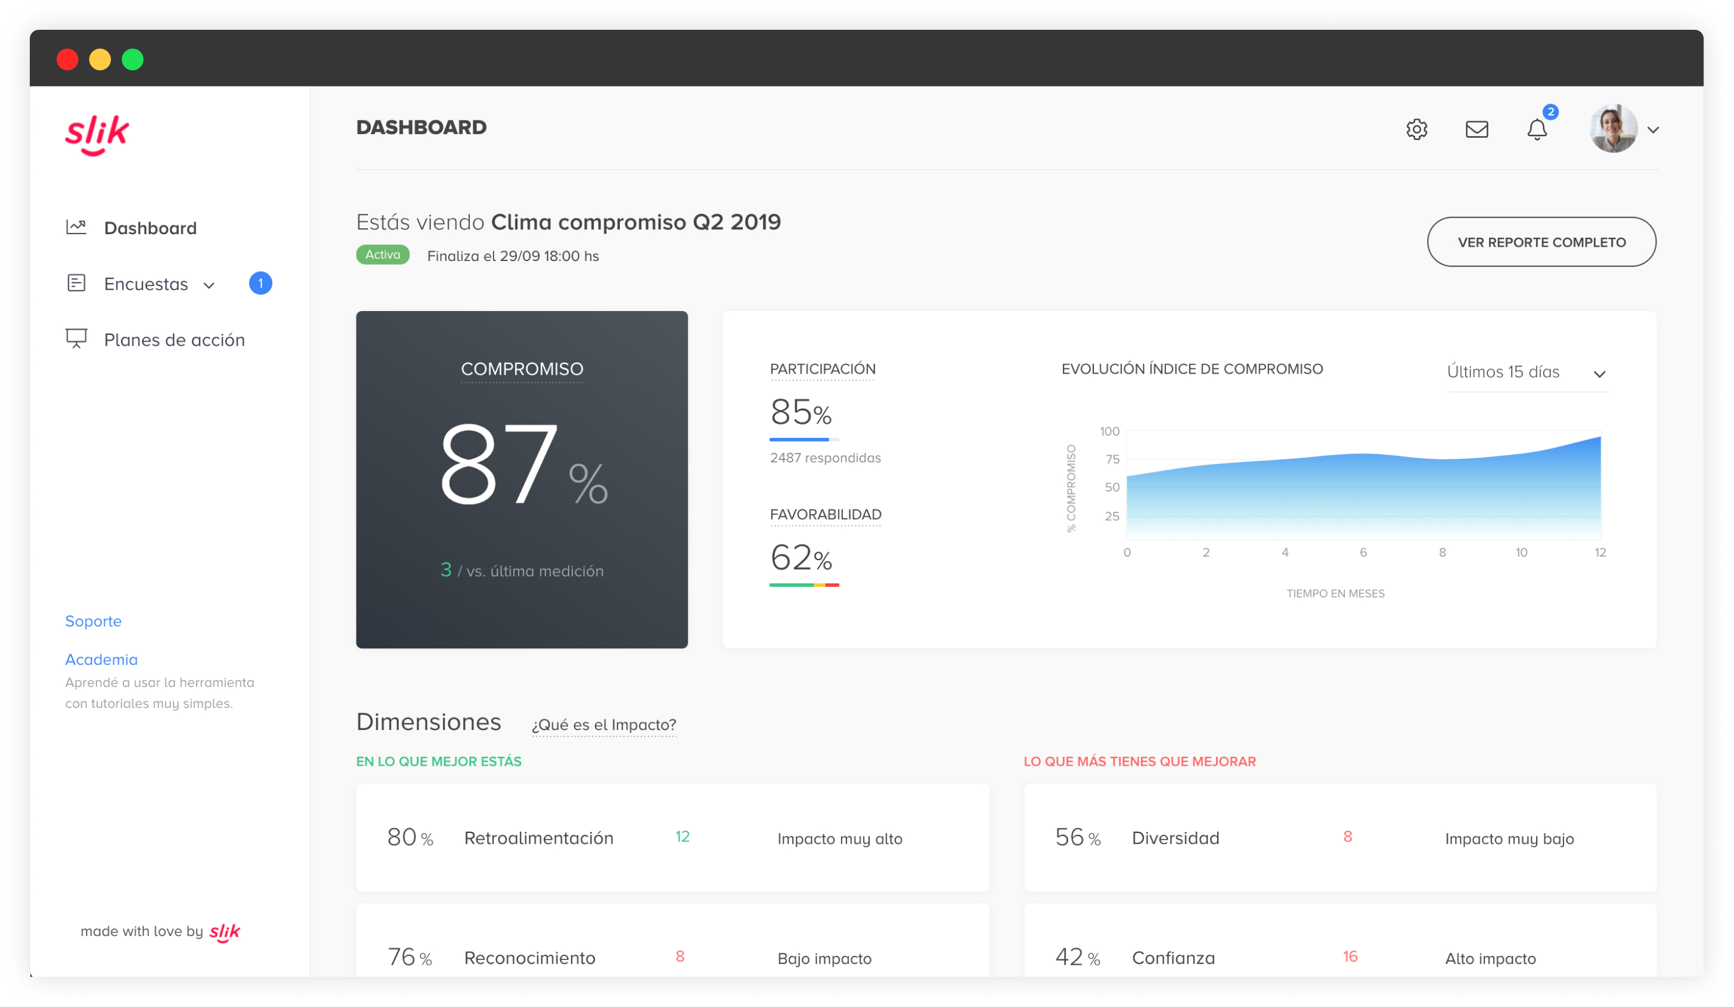Viewport: 1734px width, 1007px height.
Task: Open the Reconocimiento dimension card
Action: tap(672, 941)
